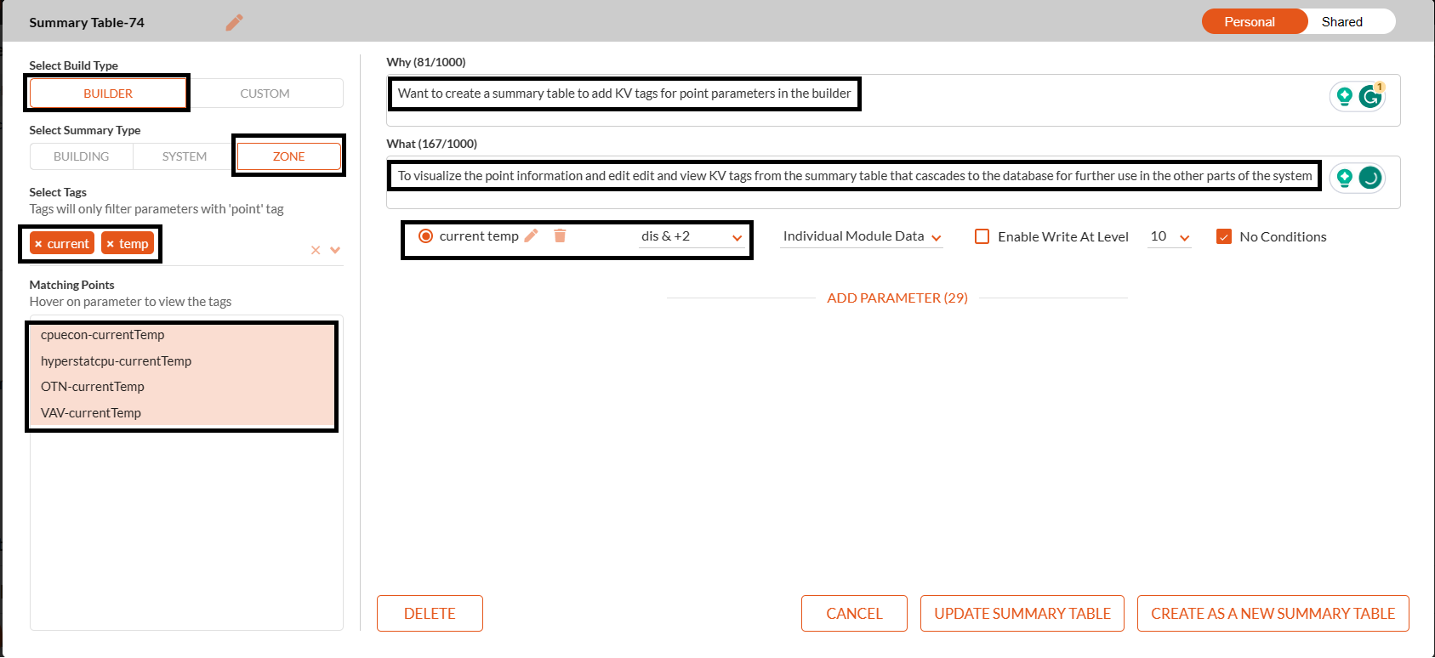Open the write level 10 dropdown
The height and width of the screenshot is (658, 1435).
point(1170,236)
